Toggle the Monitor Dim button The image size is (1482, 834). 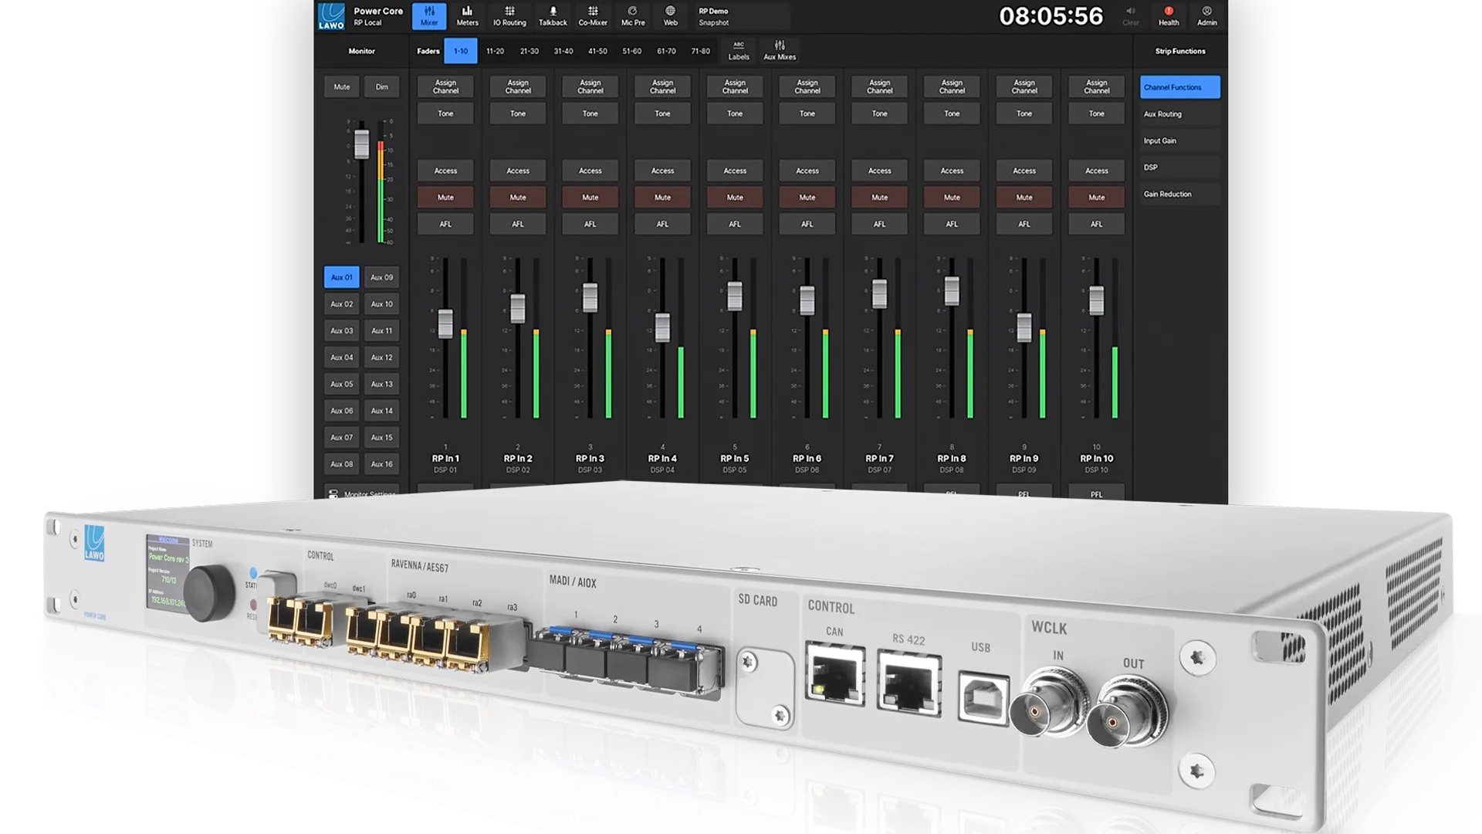point(382,86)
